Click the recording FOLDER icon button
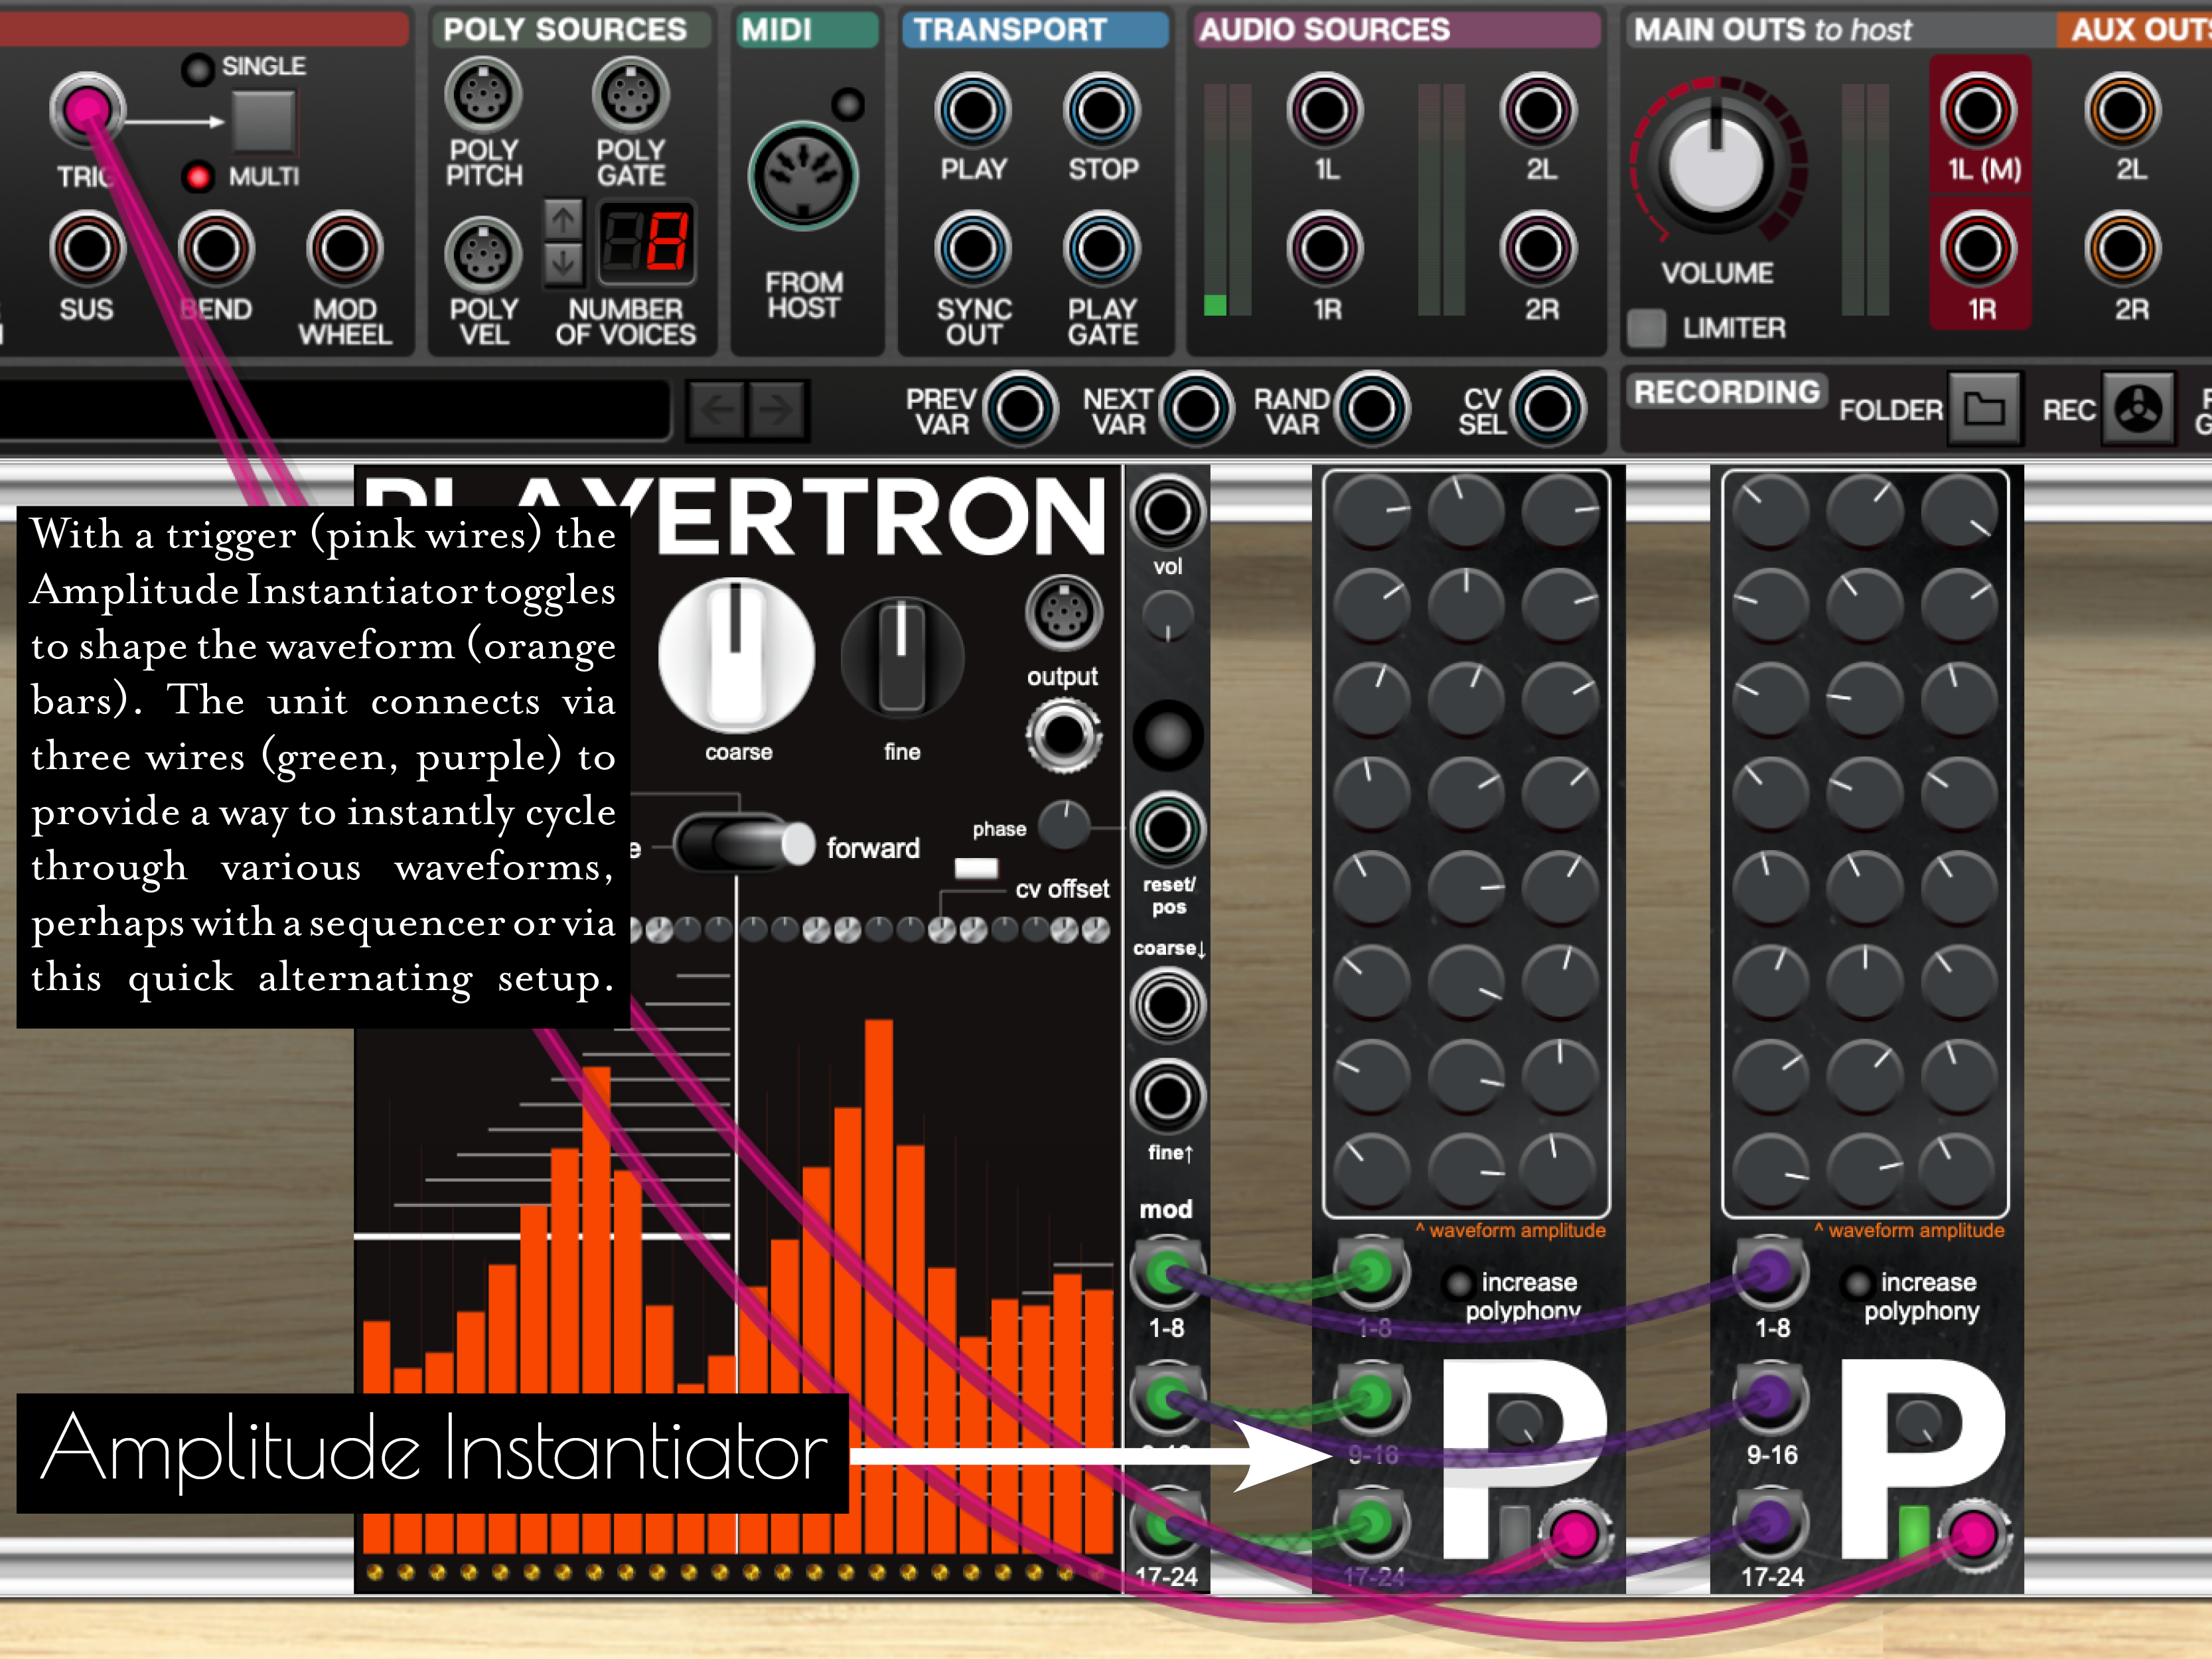2212x1659 pixels. click(x=1984, y=409)
